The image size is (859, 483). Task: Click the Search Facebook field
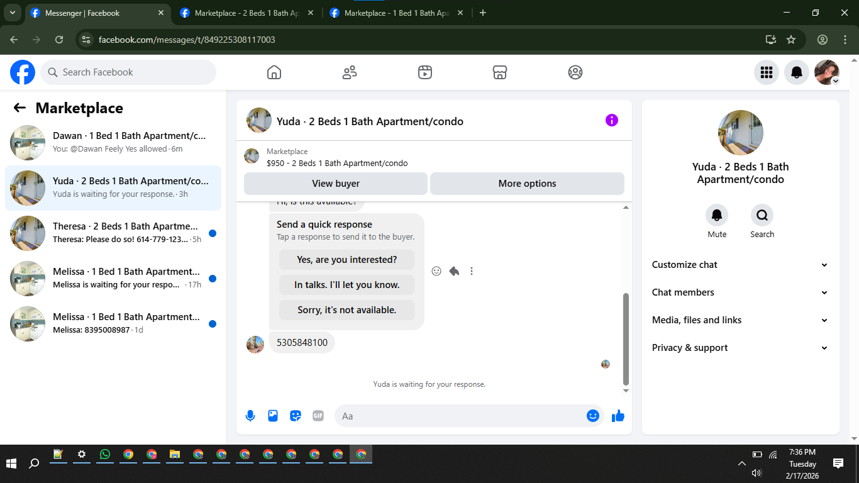coord(128,72)
